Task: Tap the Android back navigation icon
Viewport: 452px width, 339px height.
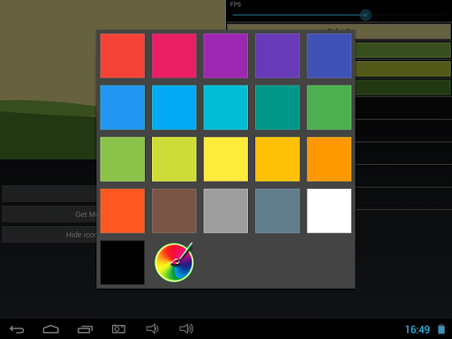Action: pyautogui.click(x=17, y=329)
